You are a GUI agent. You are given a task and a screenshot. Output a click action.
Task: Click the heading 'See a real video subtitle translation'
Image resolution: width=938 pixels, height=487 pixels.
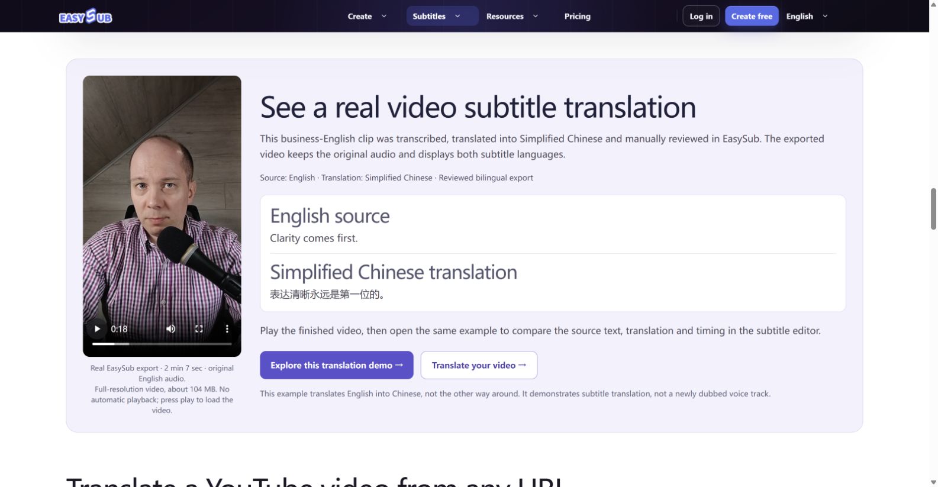(x=478, y=107)
